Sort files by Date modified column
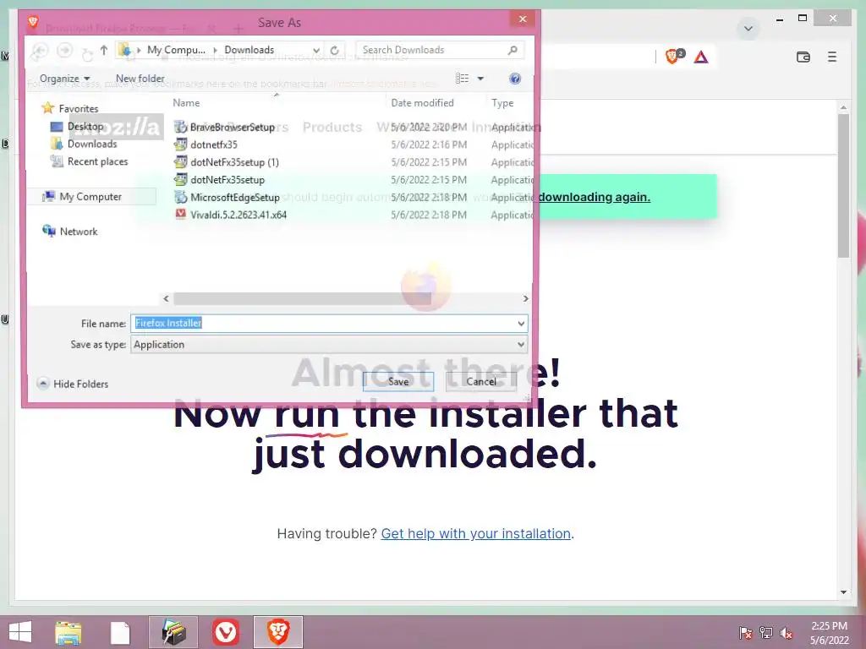The width and height of the screenshot is (866, 649). pos(423,102)
